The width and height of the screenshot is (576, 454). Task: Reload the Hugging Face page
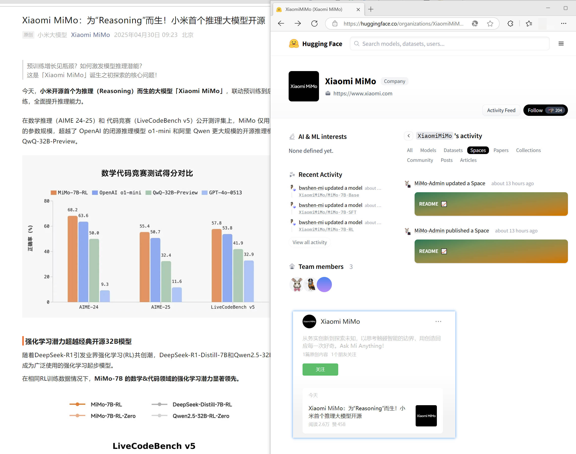point(314,23)
